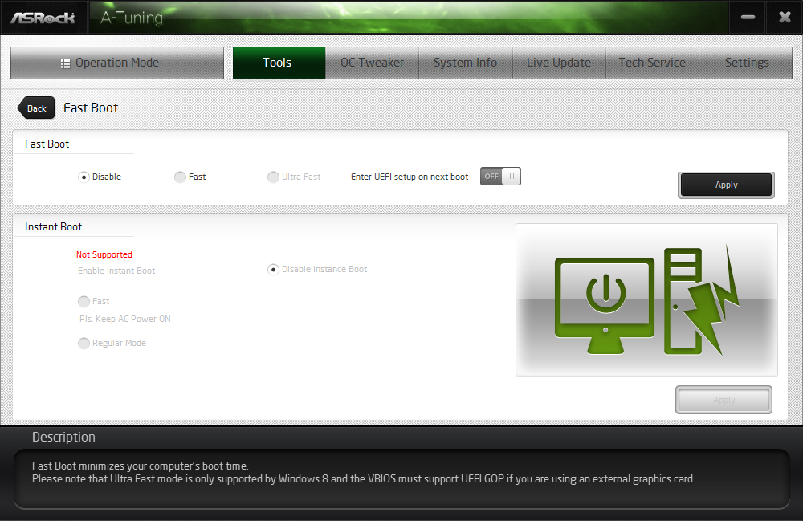Minimize the A-Tuning window
The width and height of the screenshot is (803, 521).
748,18
